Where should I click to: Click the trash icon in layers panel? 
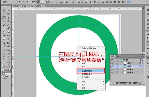[140, 83]
